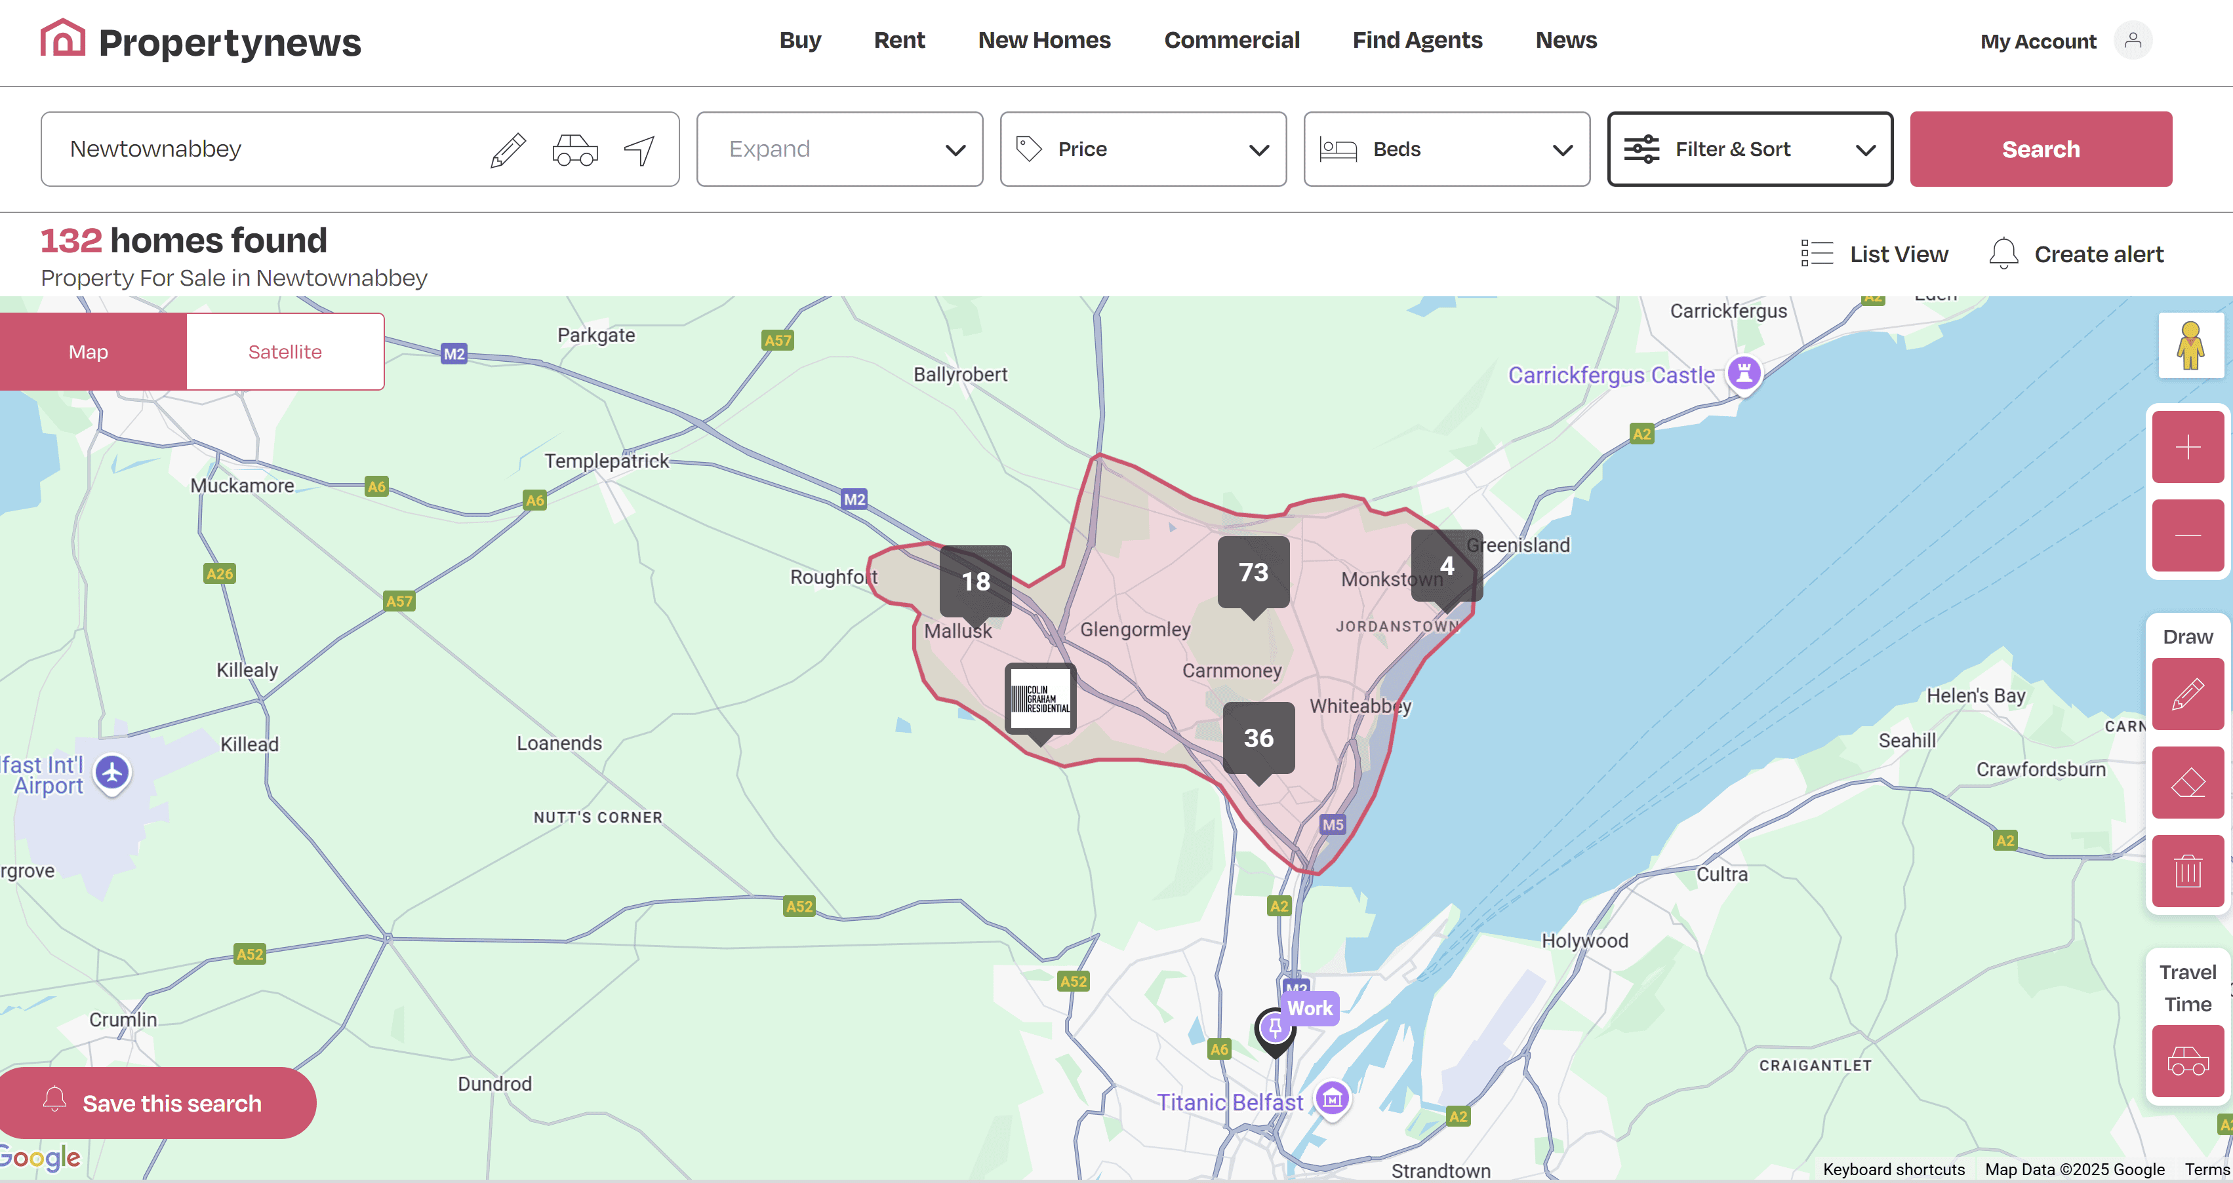Click the List View icon
The image size is (2233, 1183).
(1816, 254)
